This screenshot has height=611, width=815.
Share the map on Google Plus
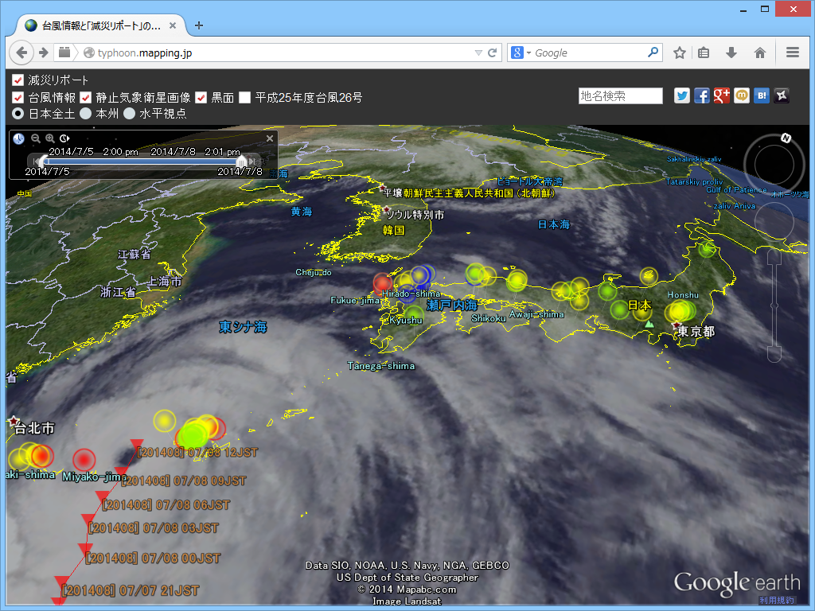(721, 95)
